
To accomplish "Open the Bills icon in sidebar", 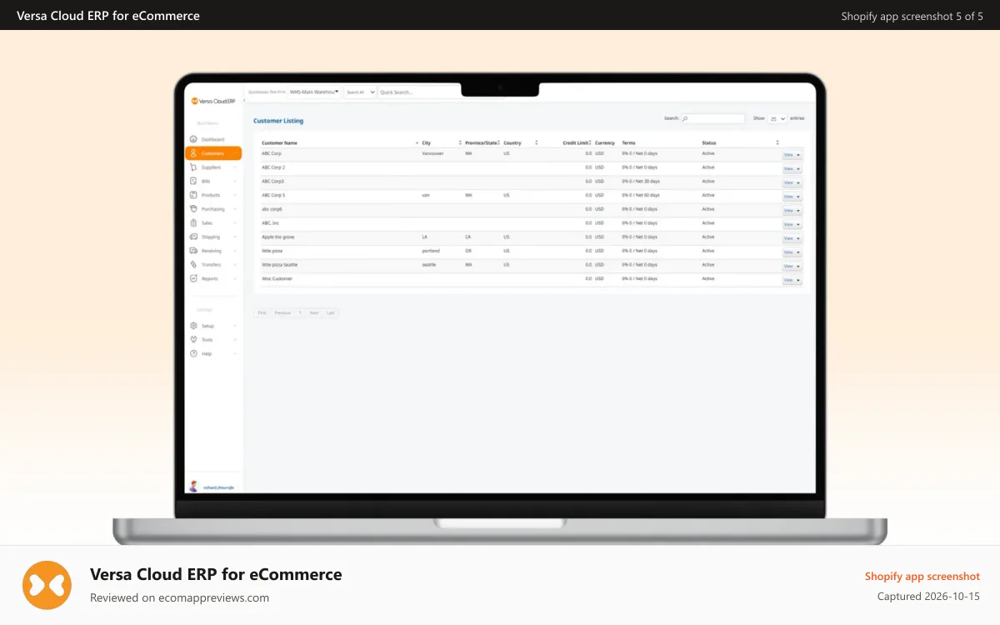I will 193,181.
